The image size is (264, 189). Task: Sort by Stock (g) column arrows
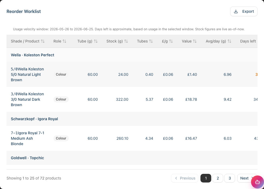point(126,41)
